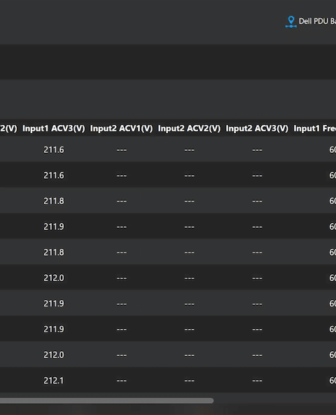Image resolution: width=336 pixels, height=415 pixels.
Task: Click the scrollbar track right of thumb
Action: click(x=275, y=400)
